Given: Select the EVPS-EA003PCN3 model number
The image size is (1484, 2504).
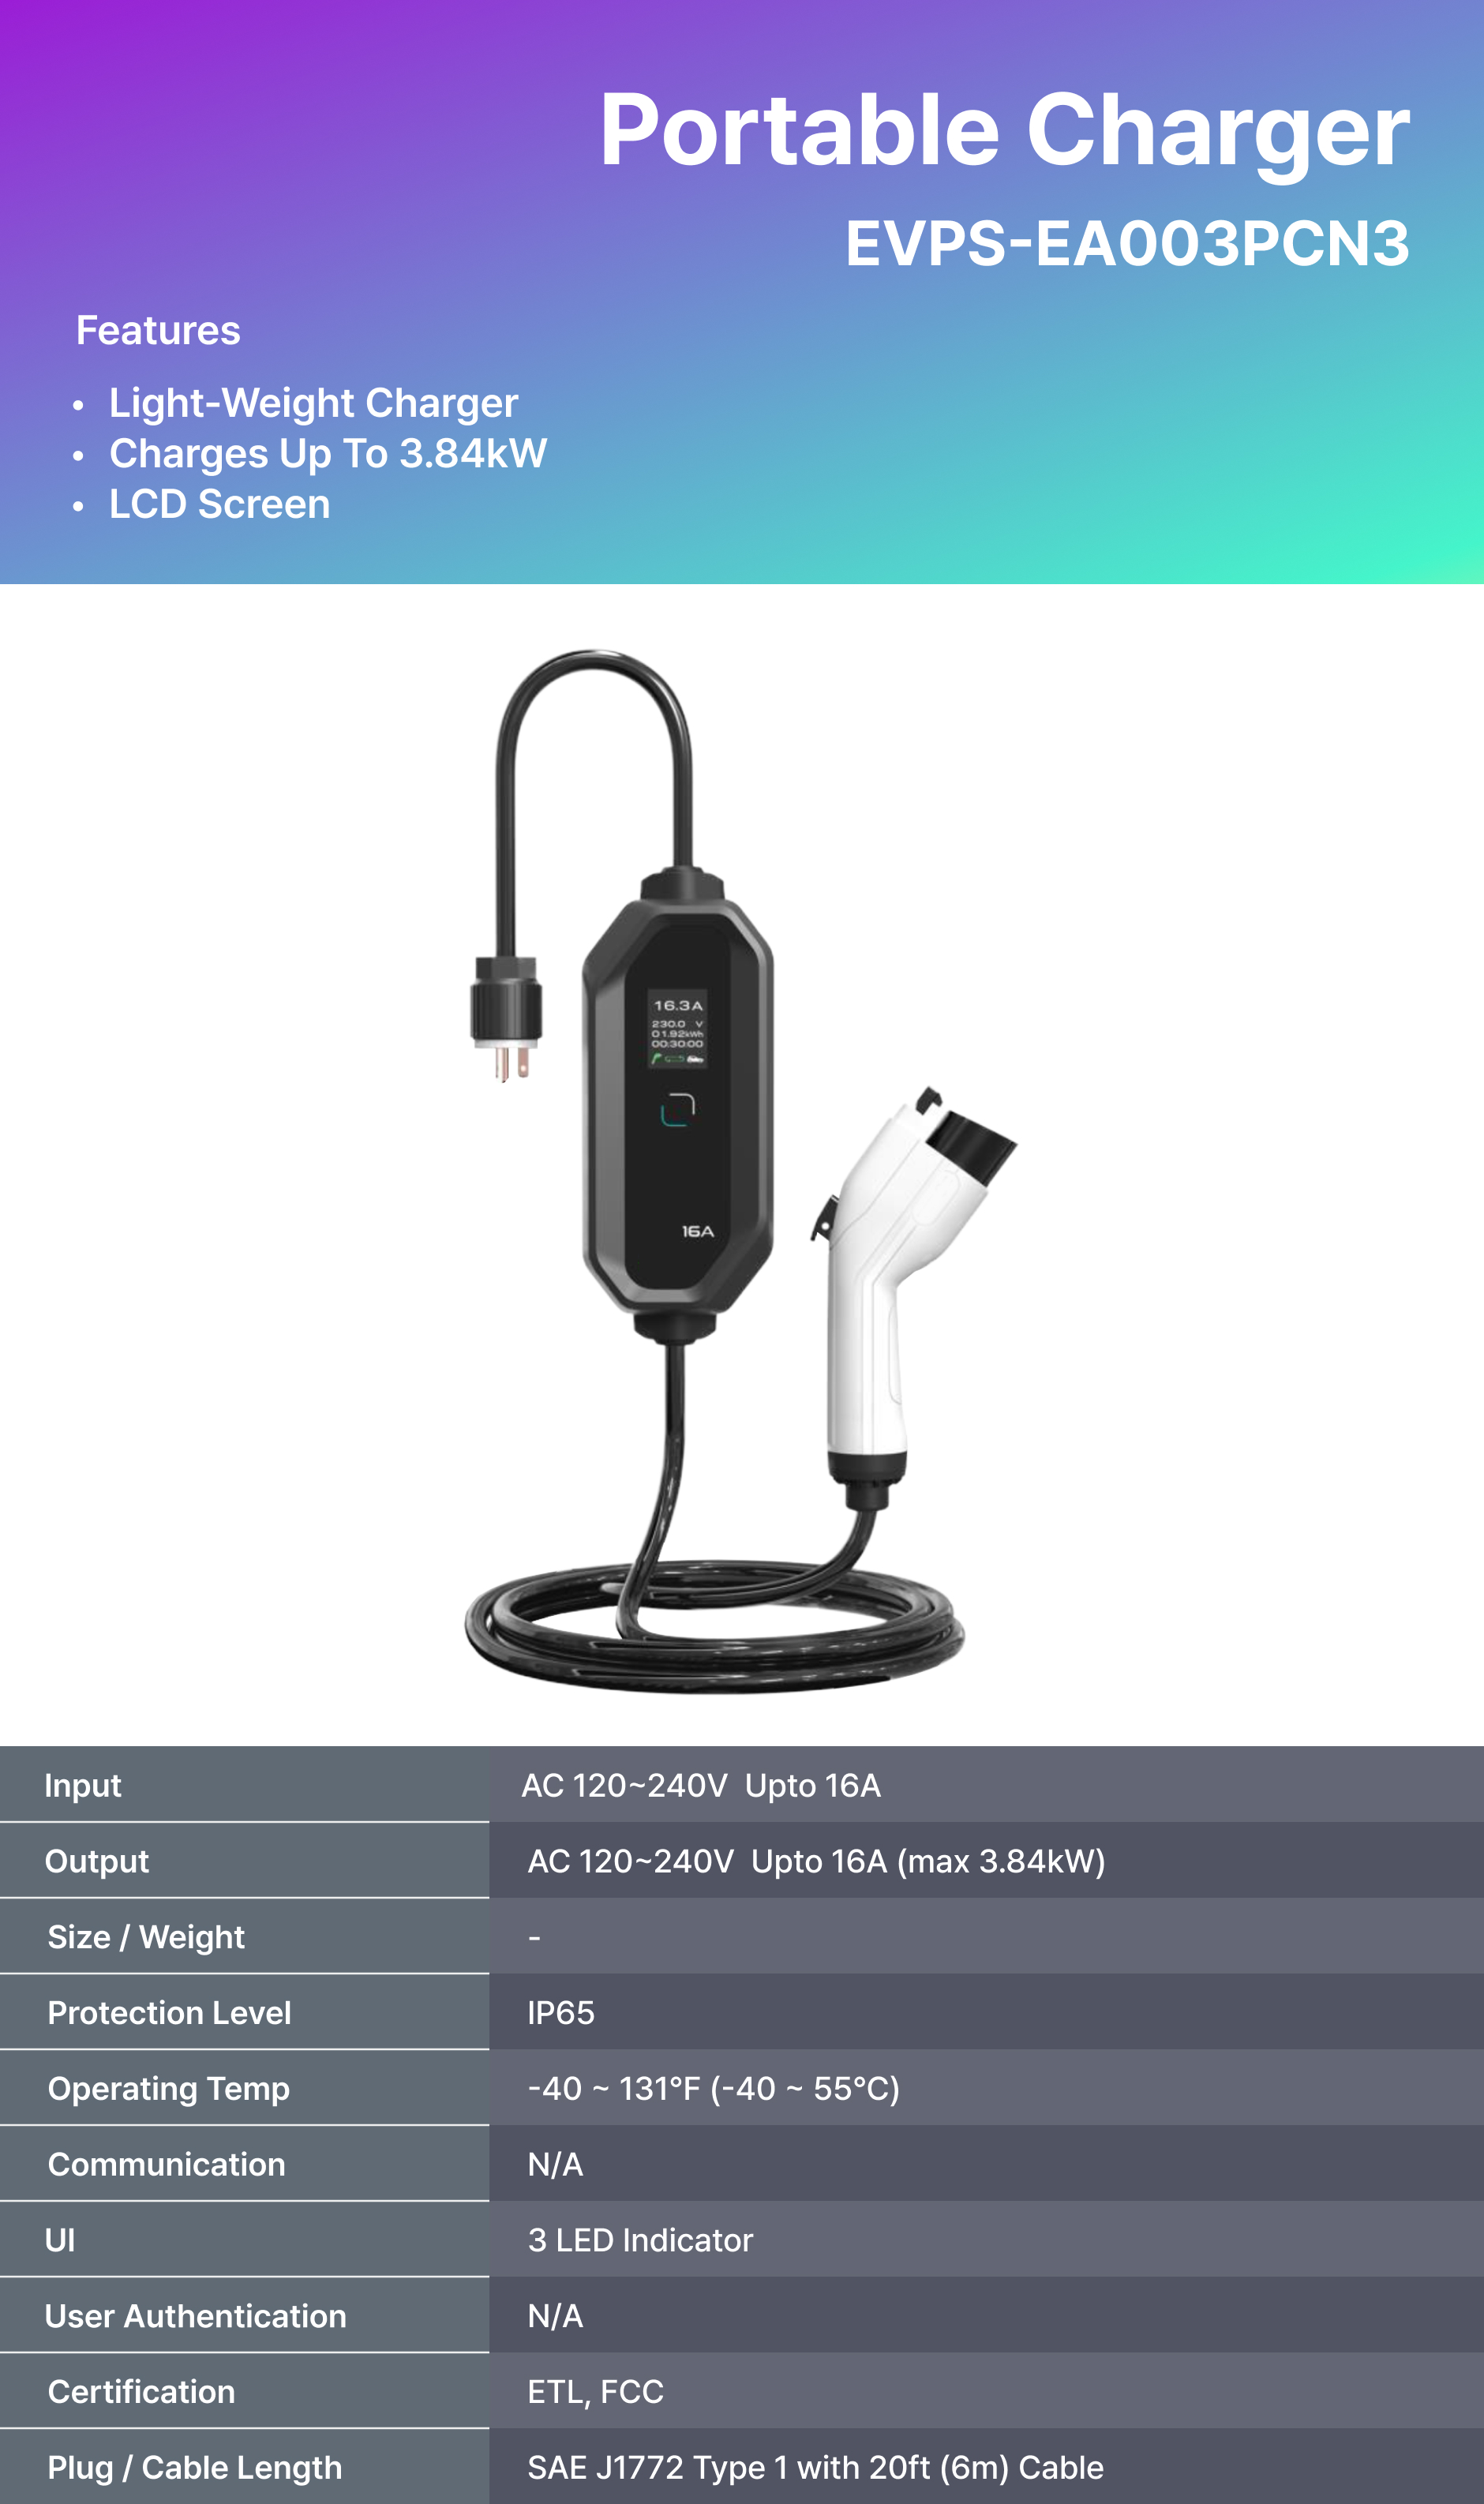Looking at the screenshot, I should click(x=1127, y=243).
